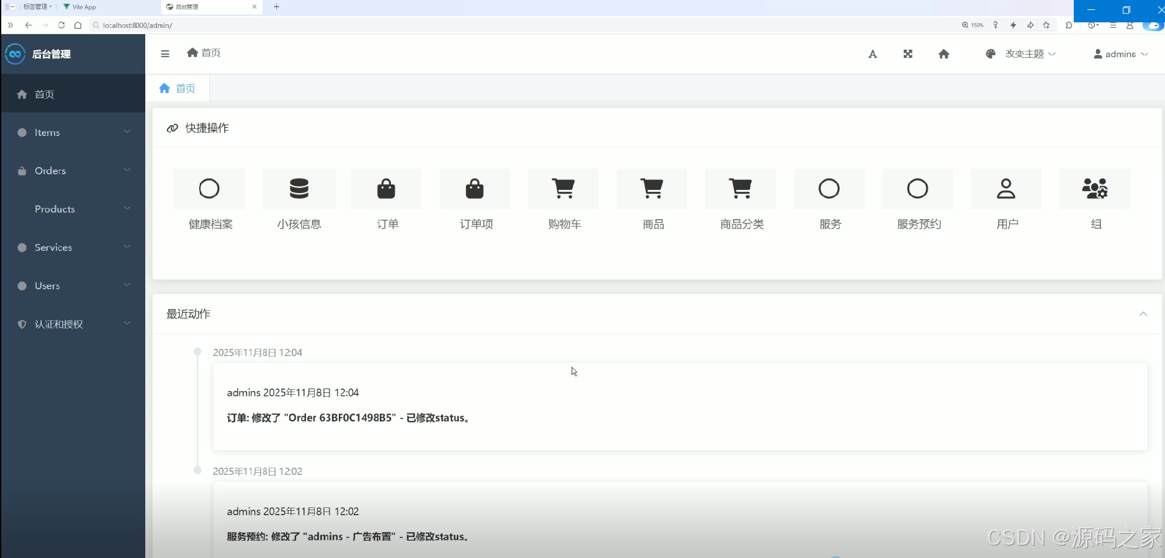The height and width of the screenshot is (558, 1165).
Task: Click the 快捷操作 section heading
Action: 207,128
